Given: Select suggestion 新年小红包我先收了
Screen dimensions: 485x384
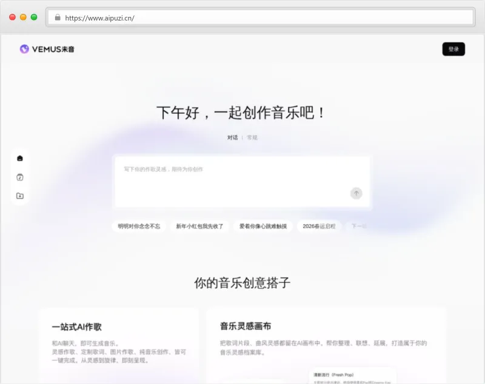Looking at the screenshot, I should click(x=199, y=226).
